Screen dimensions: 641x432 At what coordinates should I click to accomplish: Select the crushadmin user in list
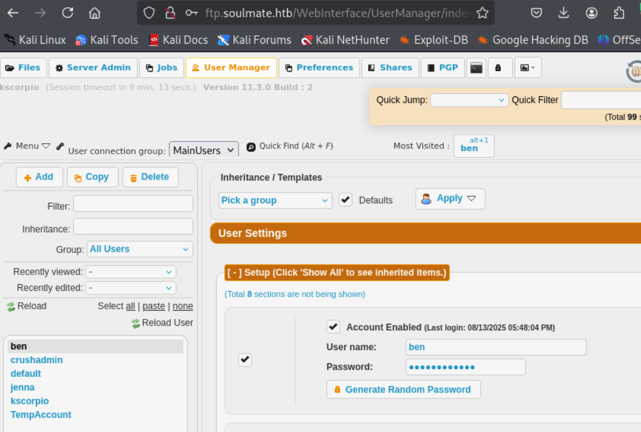37,360
